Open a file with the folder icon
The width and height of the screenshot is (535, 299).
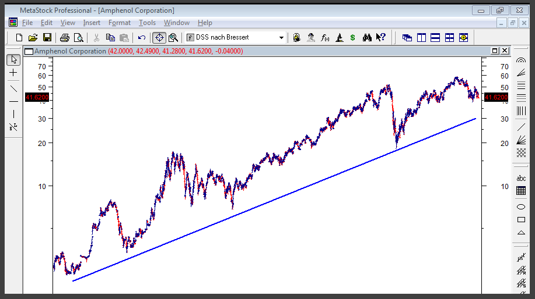33,37
